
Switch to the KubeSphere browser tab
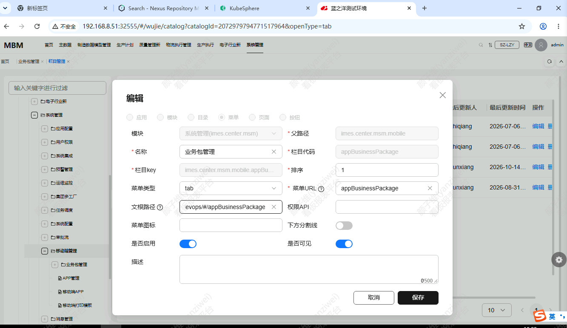265,8
